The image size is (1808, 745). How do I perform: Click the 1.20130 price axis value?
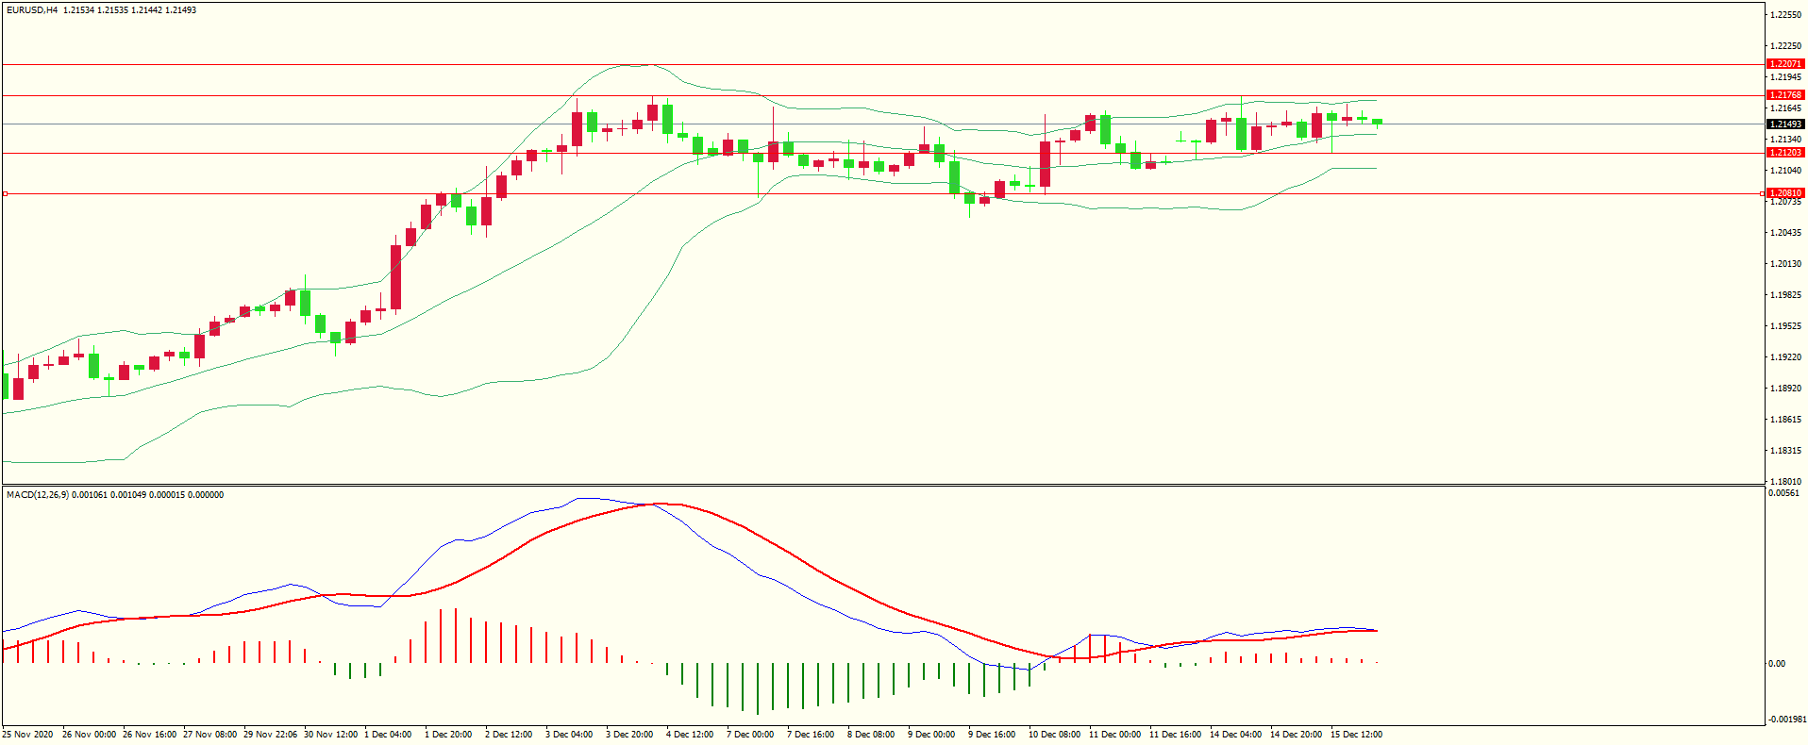coord(1786,264)
